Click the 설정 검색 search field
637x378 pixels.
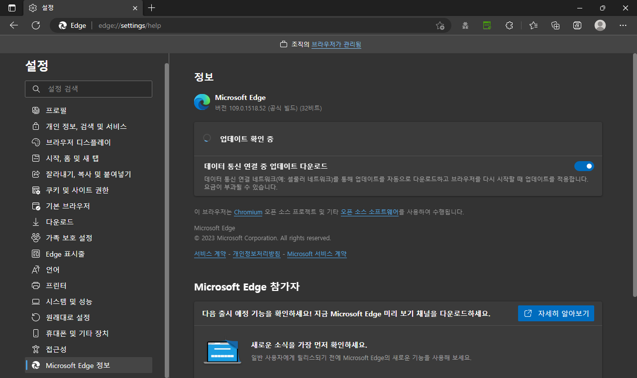point(89,89)
